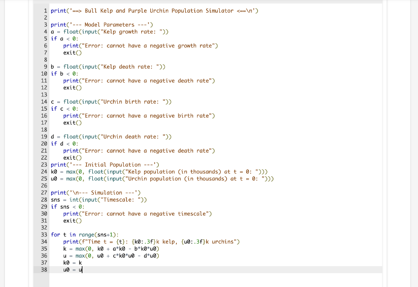Click the print keyword on line 27
Screen dimensions: 418x287
(58, 192)
